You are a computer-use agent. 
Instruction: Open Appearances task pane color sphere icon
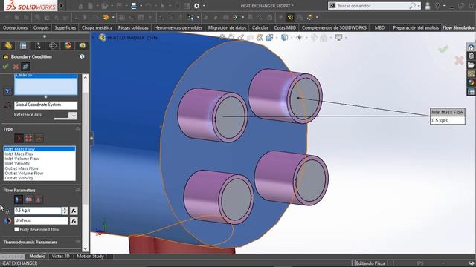click(x=471, y=82)
